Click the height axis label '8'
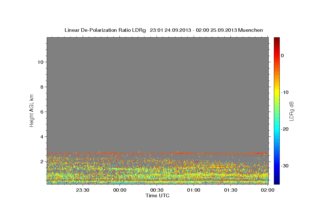 [x=41, y=87]
